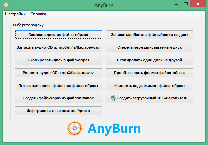
Task: Maximize the AnyBurn window
Action: 186,4
